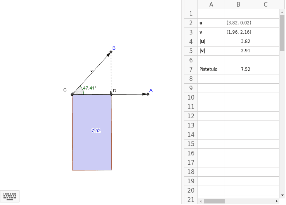
Task: Select spreadsheet column B header
Action: tap(238, 4)
